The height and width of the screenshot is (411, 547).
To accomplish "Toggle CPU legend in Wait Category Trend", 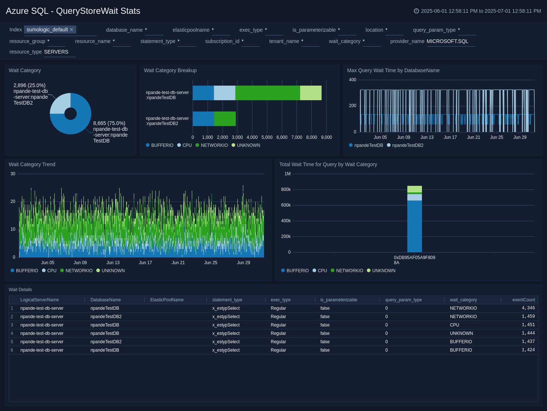I will click(49, 271).
